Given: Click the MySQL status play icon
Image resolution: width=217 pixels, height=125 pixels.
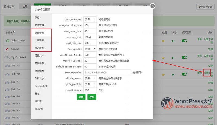Looking at the screenshot, I should pos(173,58).
